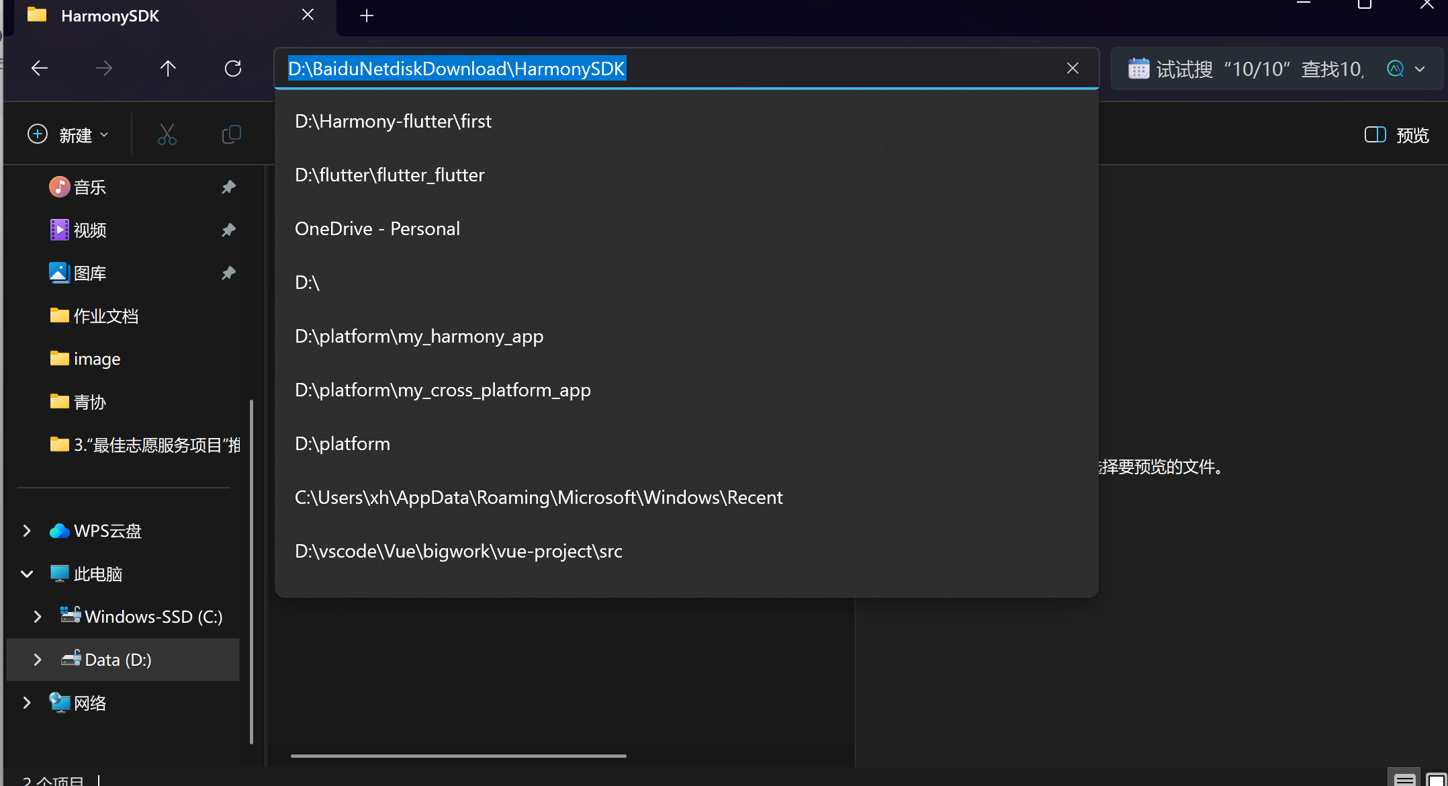1448x786 pixels.
Task: Click the Copilot icon in search box
Action: point(1395,69)
